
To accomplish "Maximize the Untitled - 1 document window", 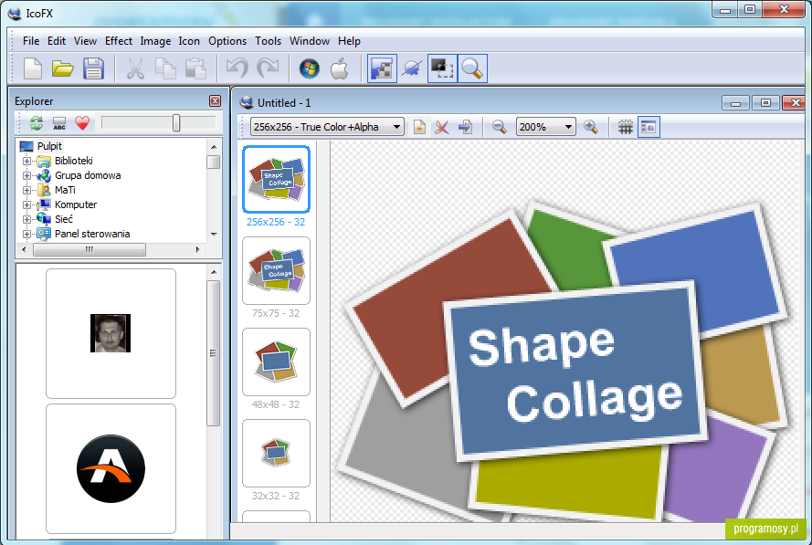I will click(765, 102).
